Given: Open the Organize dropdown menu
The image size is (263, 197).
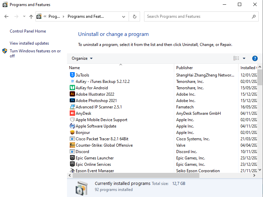Looking at the screenshot, I should tap(82, 58).
